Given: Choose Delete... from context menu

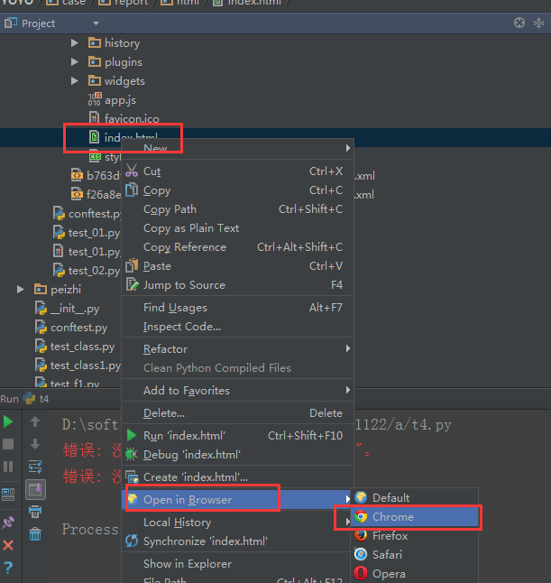Looking at the screenshot, I should 238,413.
